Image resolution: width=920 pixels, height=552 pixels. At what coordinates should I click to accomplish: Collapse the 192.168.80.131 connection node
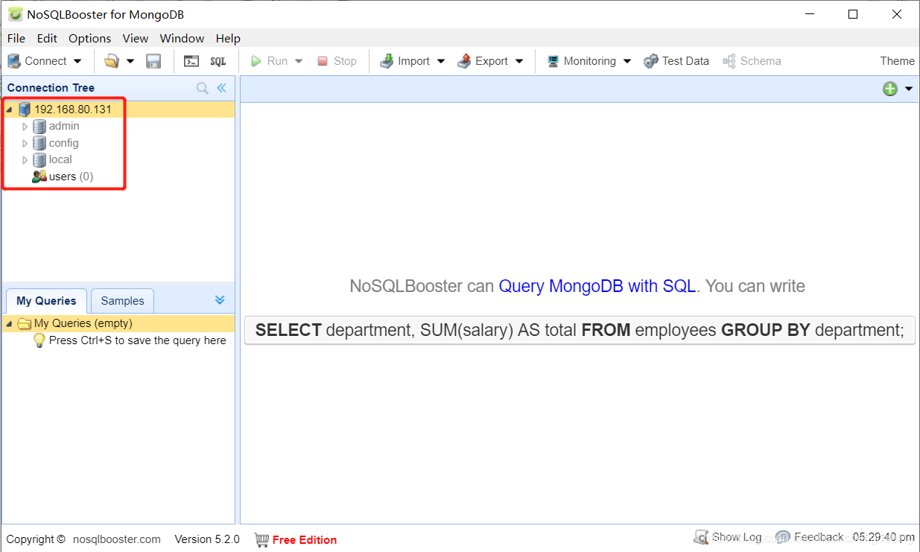[x=9, y=110]
